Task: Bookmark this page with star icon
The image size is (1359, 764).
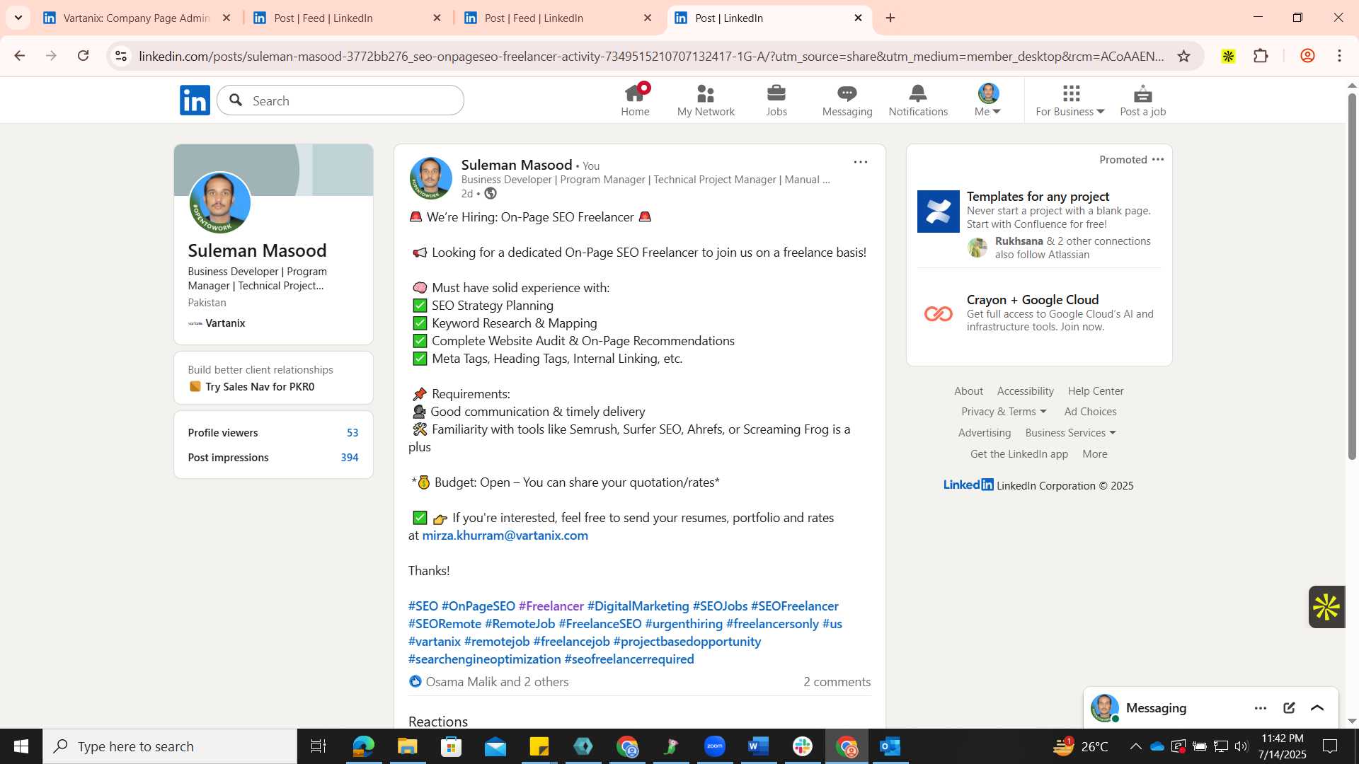Action: pos(1183,56)
